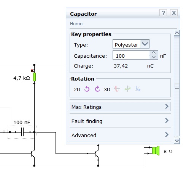Select the 4,7 kΩ resistor

click(x=34, y=77)
